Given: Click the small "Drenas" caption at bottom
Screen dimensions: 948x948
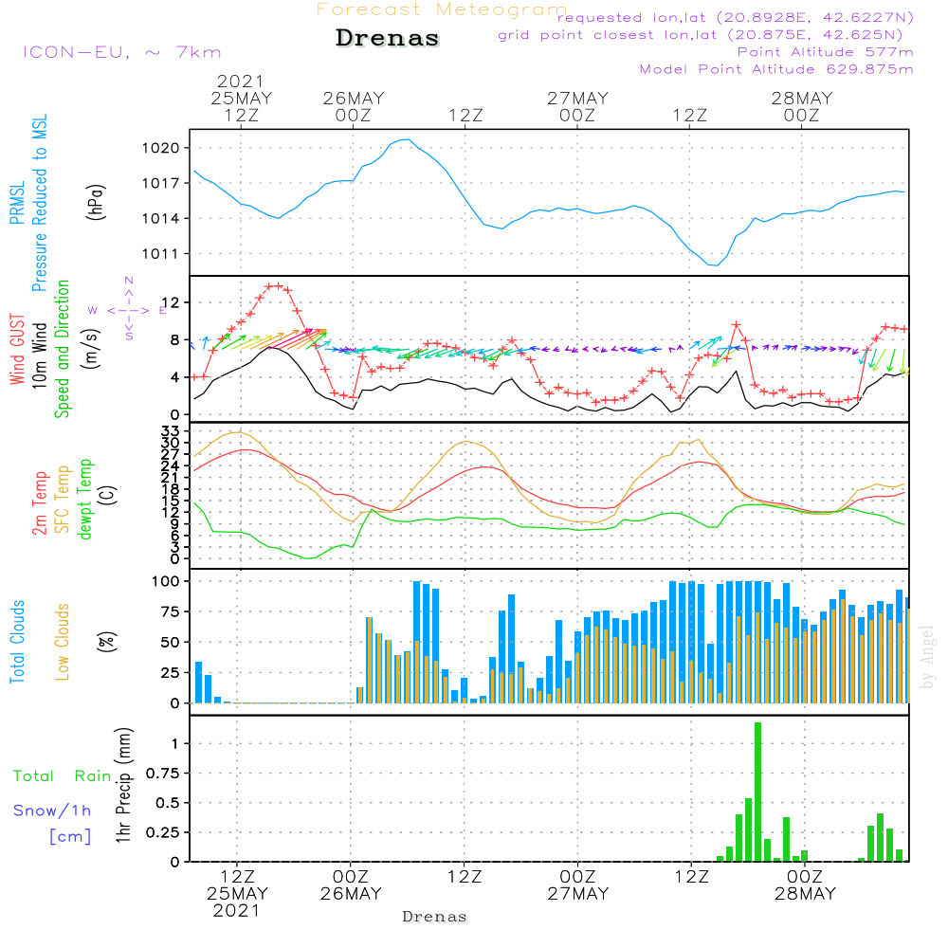Looking at the screenshot, I should [x=435, y=917].
